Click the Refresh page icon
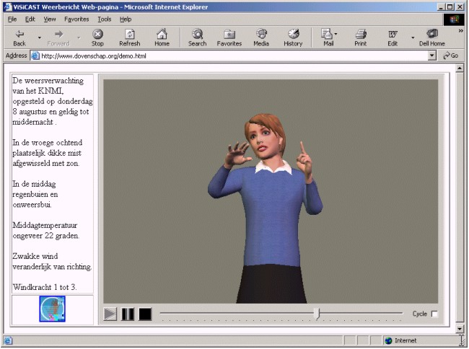 click(129, 34)
